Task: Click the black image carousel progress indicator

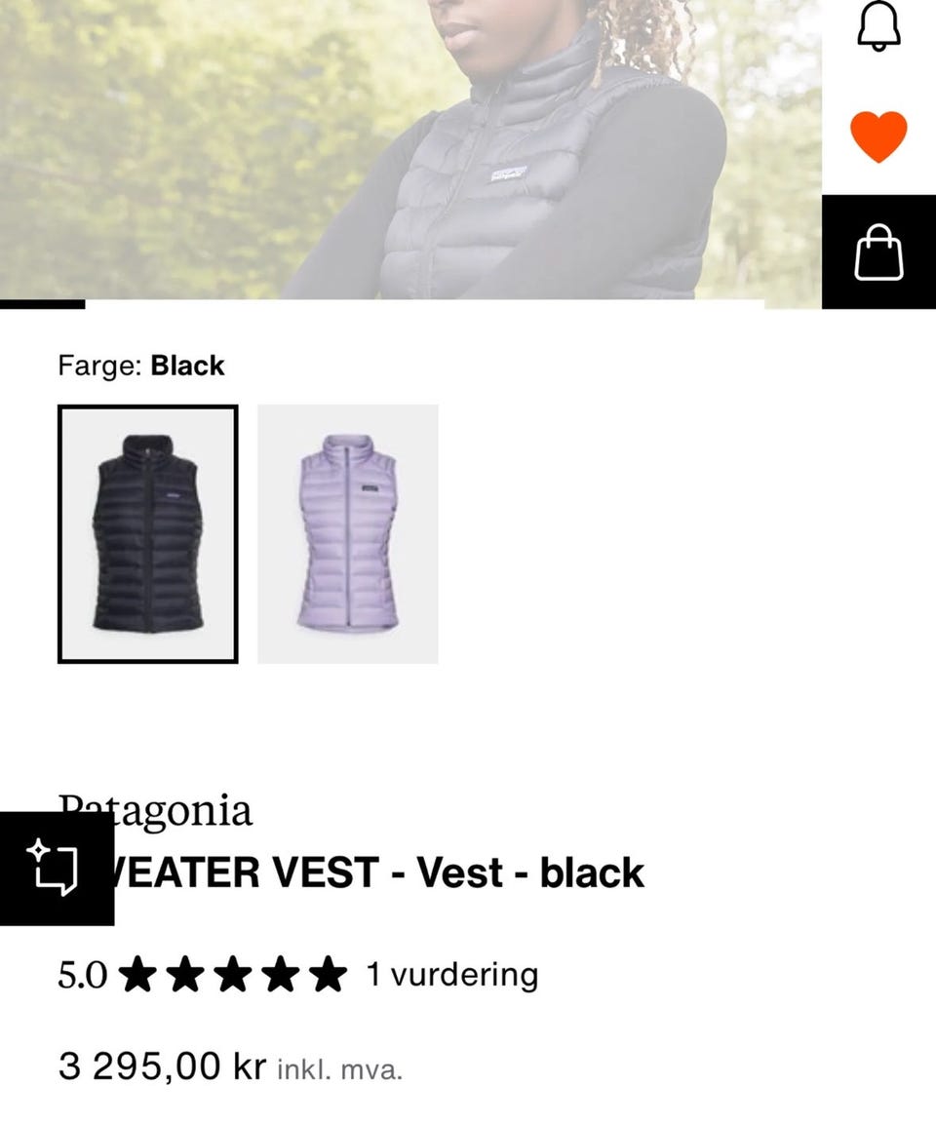Action: point(42,305)
